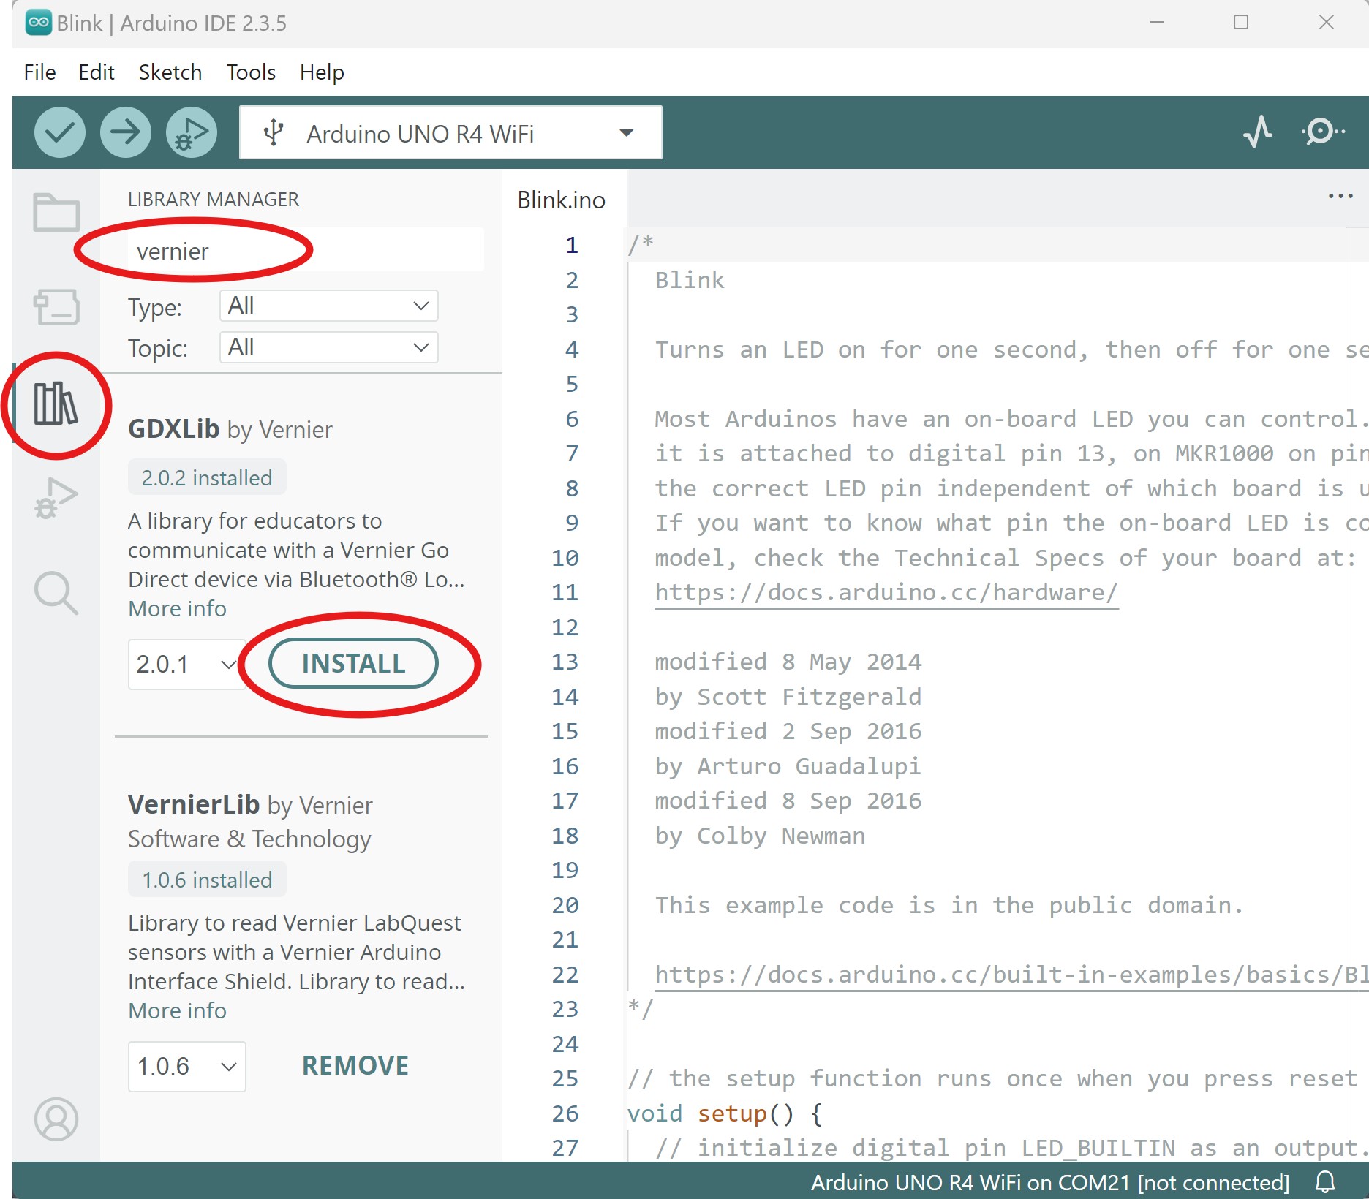
Task: Open the editor three-dots options menu
Action: [1340, 196]
